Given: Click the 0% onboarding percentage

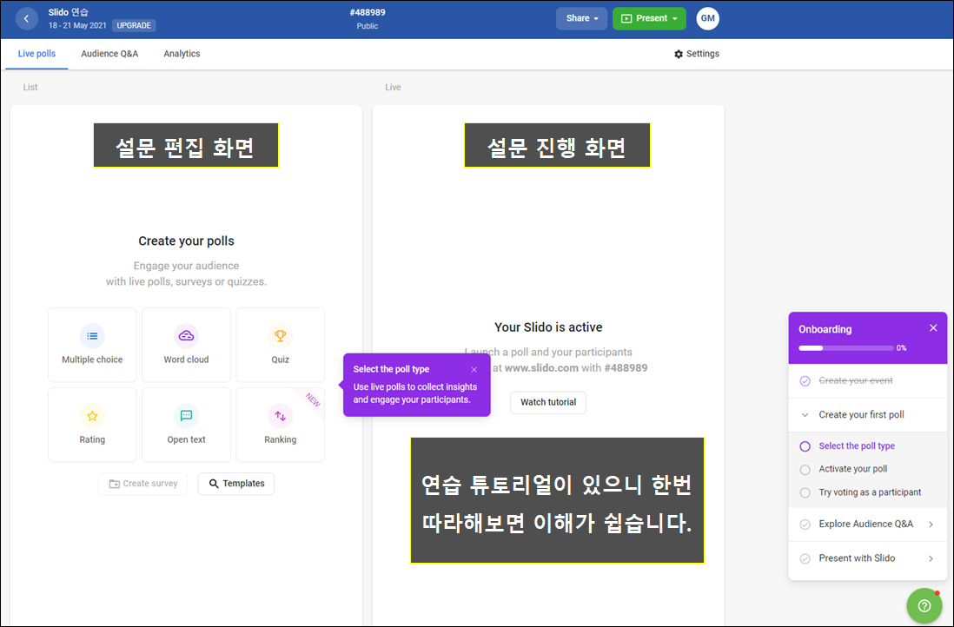Looking at the screenshot, I should tap(901, 348).
